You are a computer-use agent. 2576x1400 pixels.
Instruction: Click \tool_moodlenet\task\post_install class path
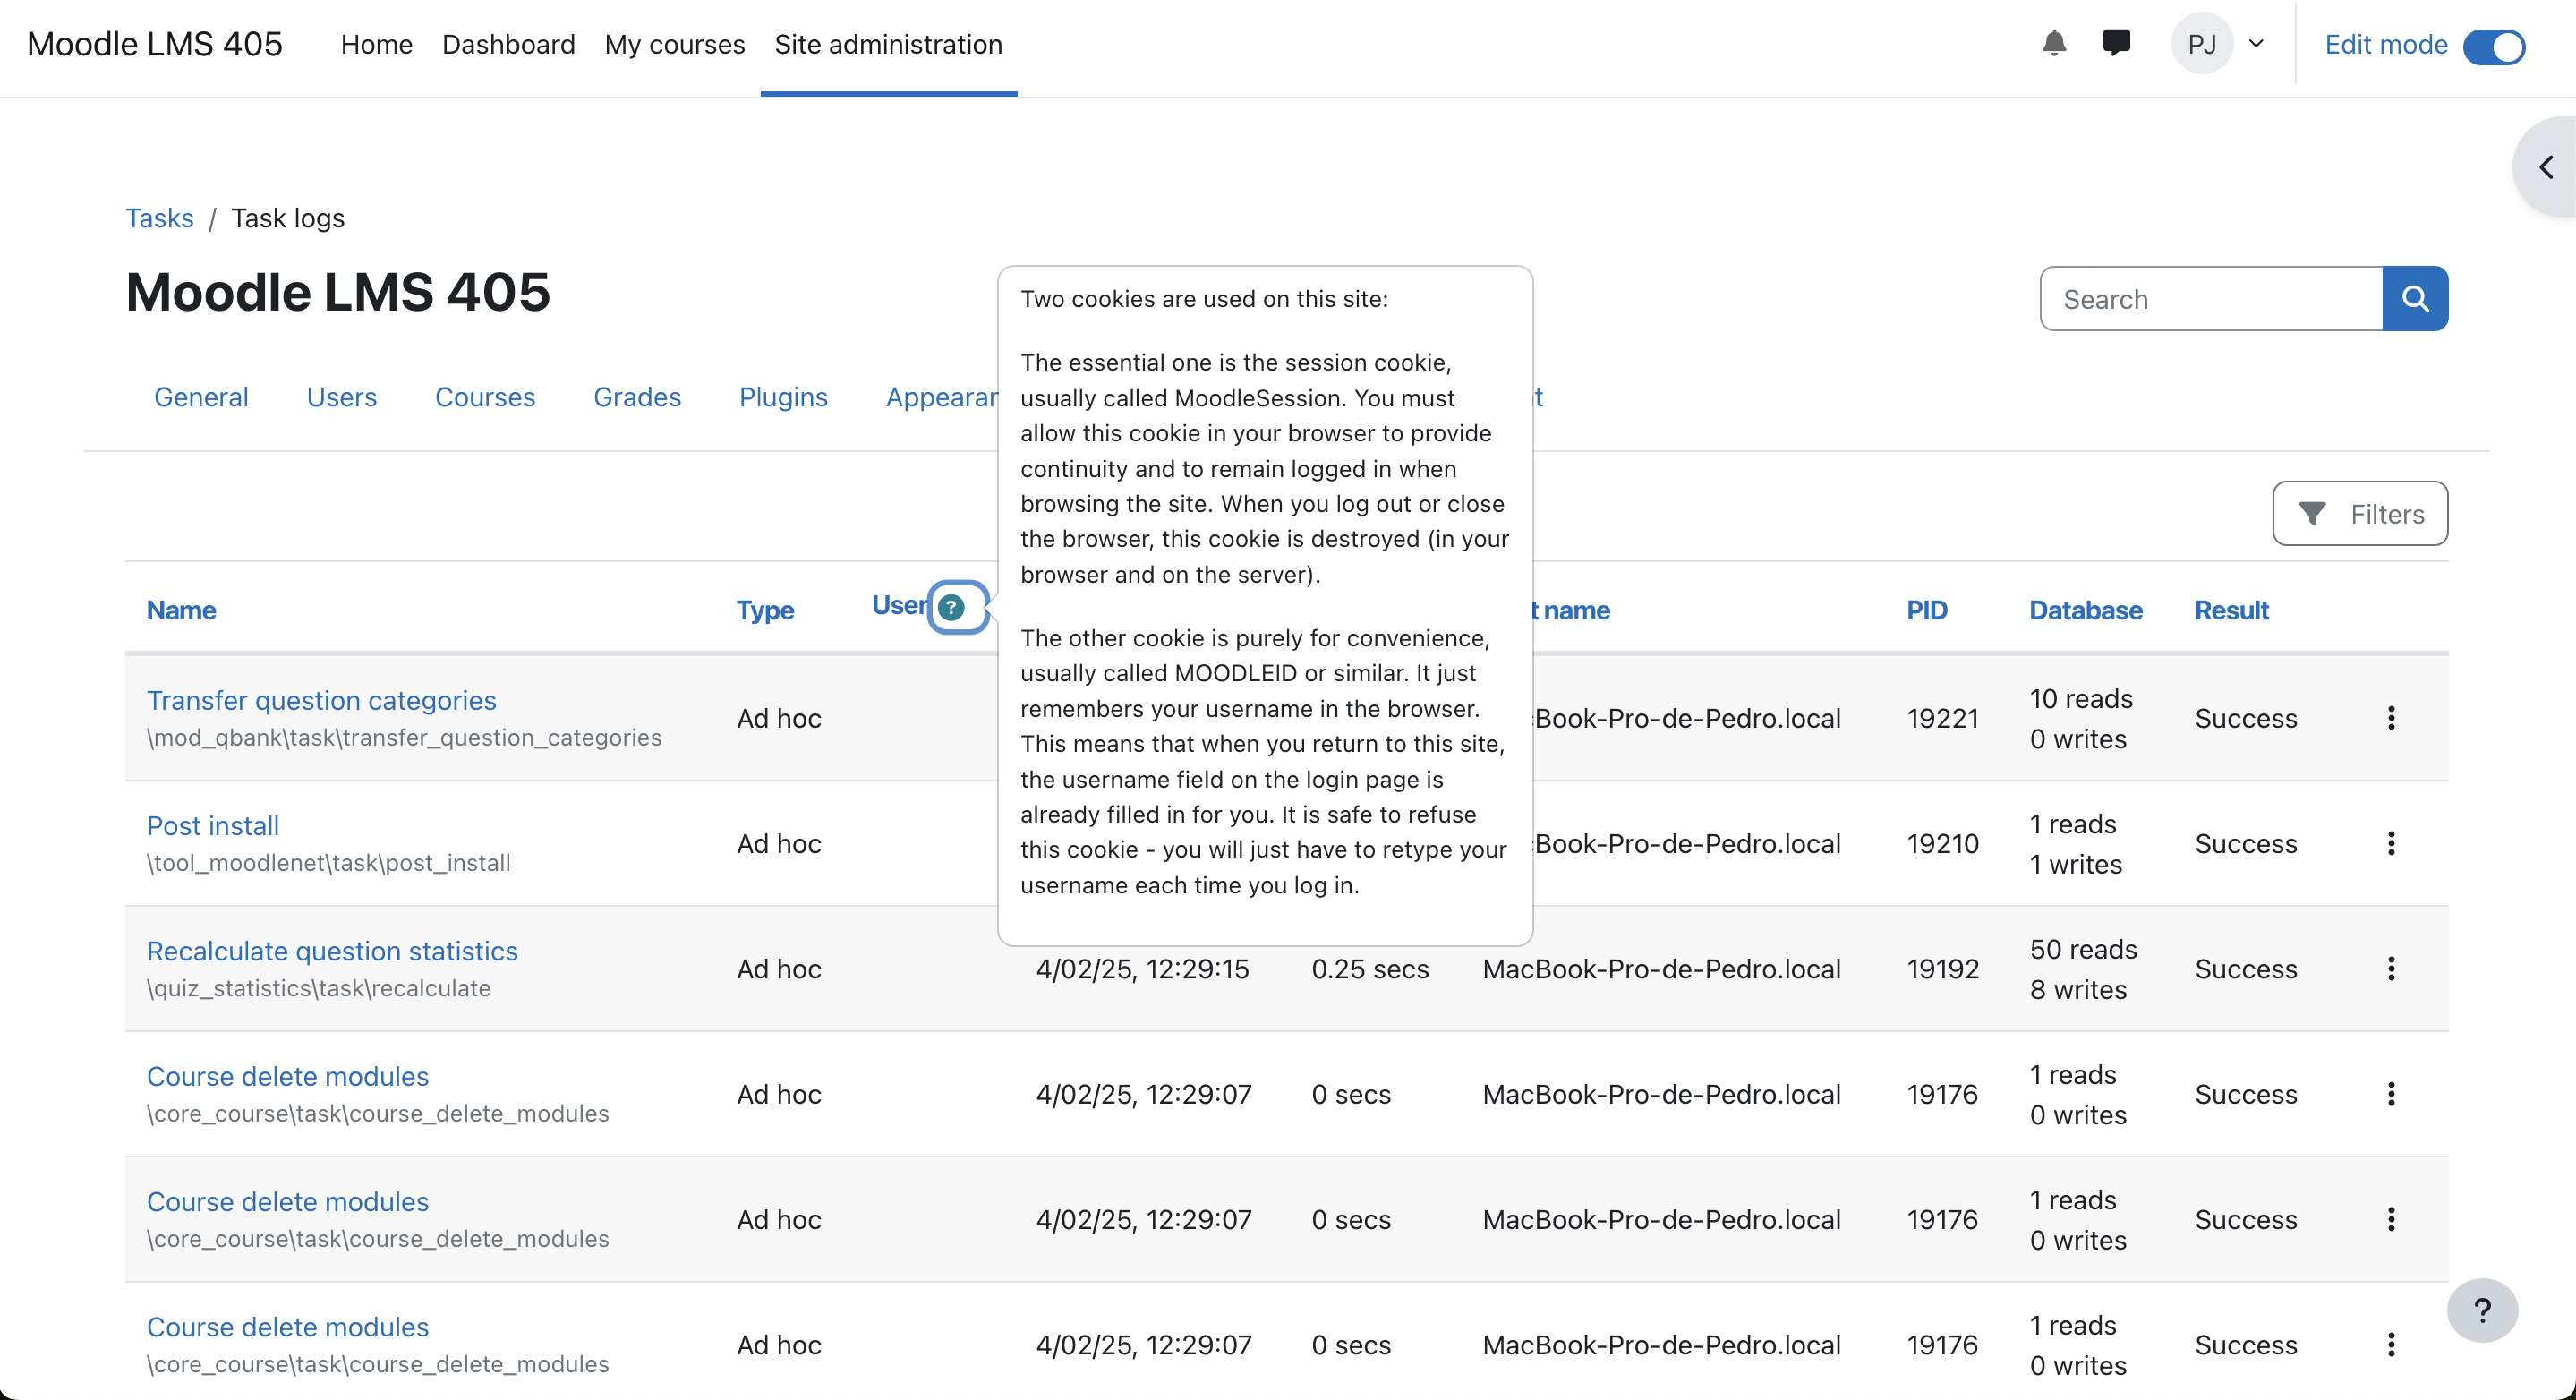pos(329,863)
